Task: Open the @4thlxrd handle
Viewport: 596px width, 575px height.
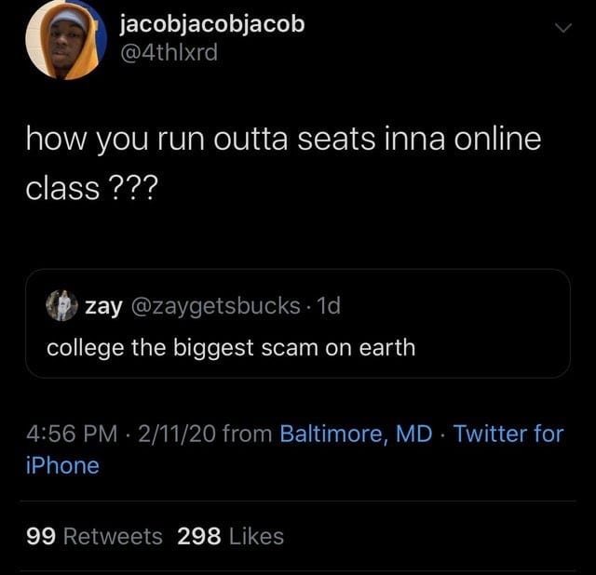Action: (x=169, y=52)
